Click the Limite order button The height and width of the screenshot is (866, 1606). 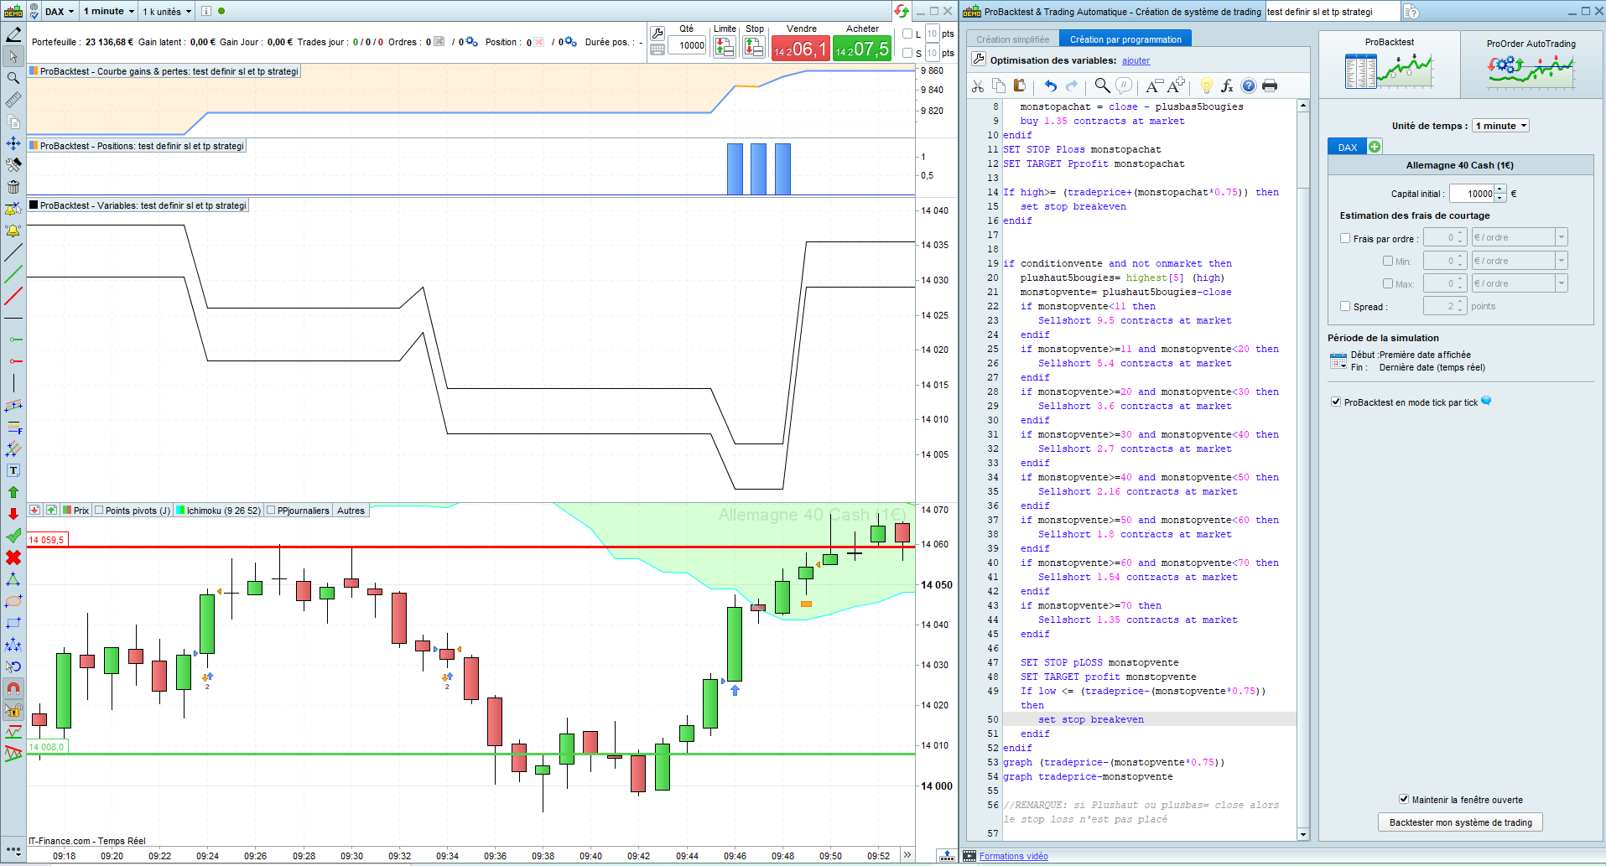coord(725,48)
